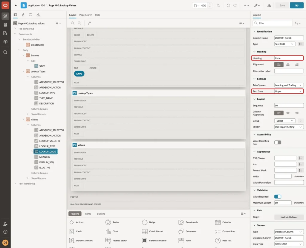Select the Items gallery tab
The image size is (306, 248).
click(88, 213)
